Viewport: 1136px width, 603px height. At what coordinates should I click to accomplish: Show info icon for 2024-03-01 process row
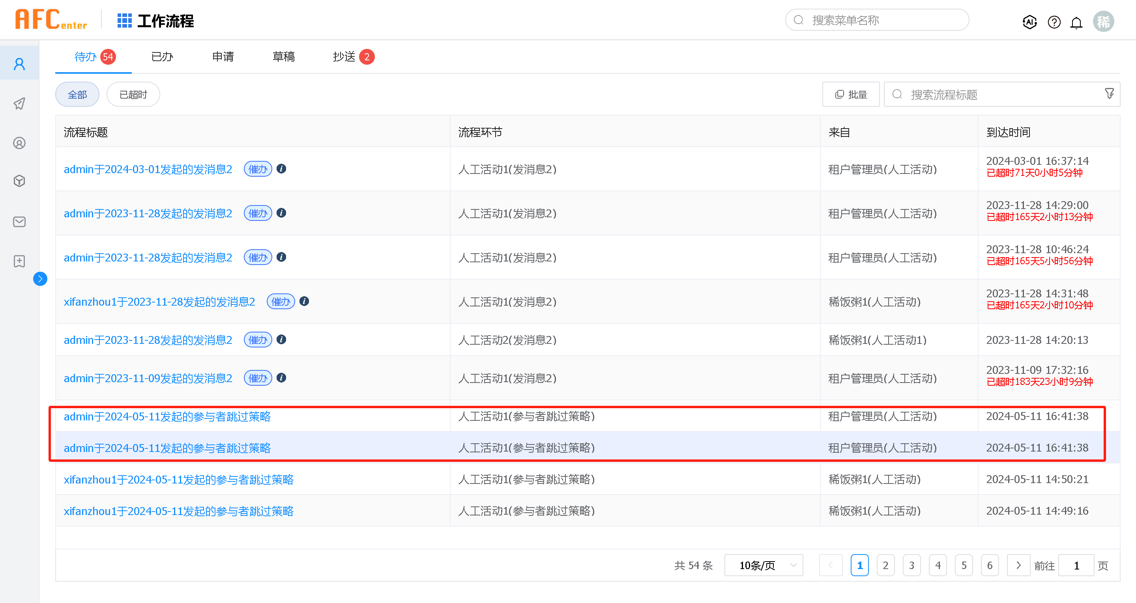[x=281, y=169]
